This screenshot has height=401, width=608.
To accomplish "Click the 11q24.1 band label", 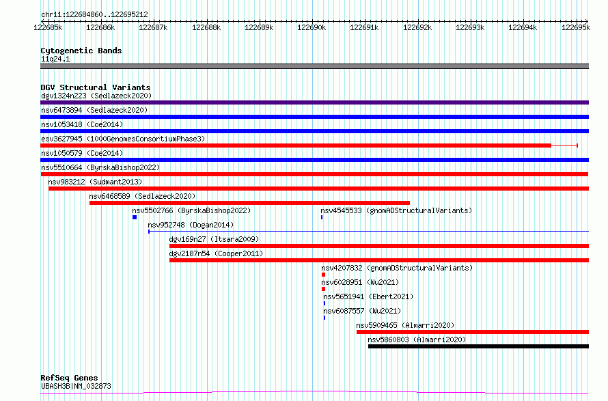I will pyautogui.click(x=55, y=59).
